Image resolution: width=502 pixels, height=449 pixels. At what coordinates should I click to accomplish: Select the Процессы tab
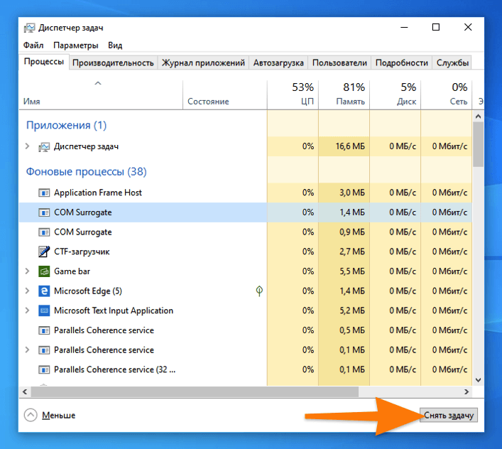(x=44, y=62)
